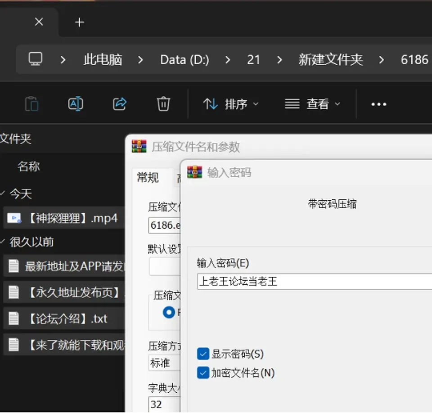The width and height of the screenshot is (432, 413).
Task: Select the 【论坛介绍】.txt file
Action: pos(64,319)
